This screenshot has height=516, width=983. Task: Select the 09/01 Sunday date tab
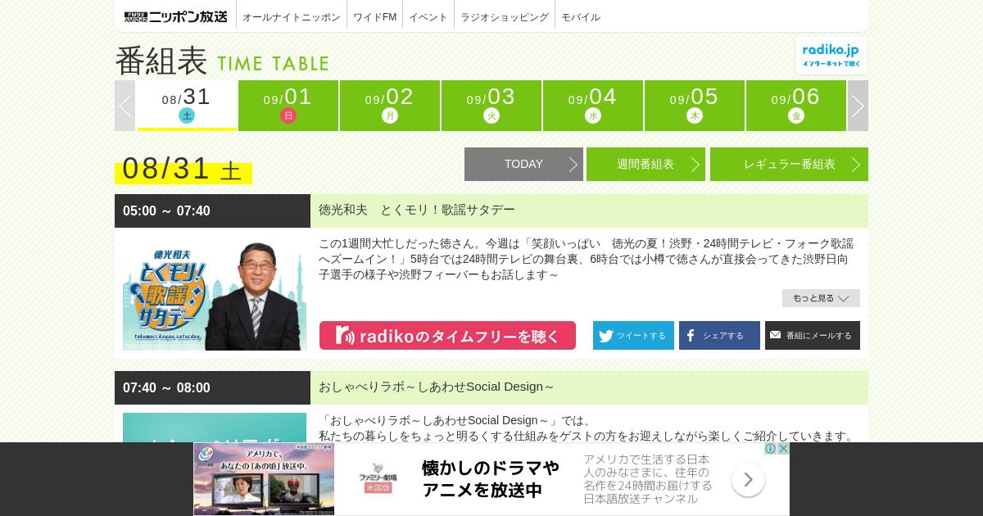click(x=288, y=106)
